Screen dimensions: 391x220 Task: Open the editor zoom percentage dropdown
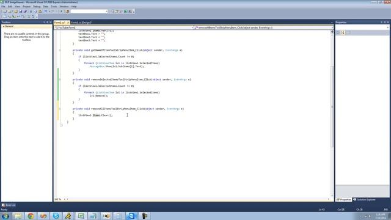coord(64,199)
